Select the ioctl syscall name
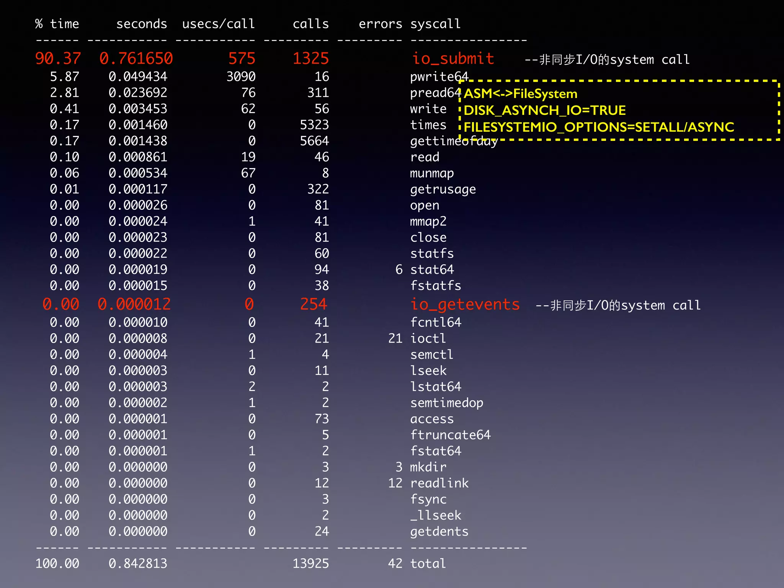This screenshot has width=784, height=588. coord(428,338)
